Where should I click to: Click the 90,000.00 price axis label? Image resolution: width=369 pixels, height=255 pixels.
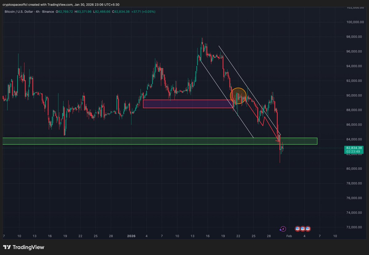pyautogui.click(x=354, y=95)
